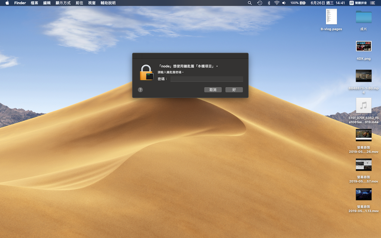Click the keychain password field
381x238 pixels.
[207, 79]
